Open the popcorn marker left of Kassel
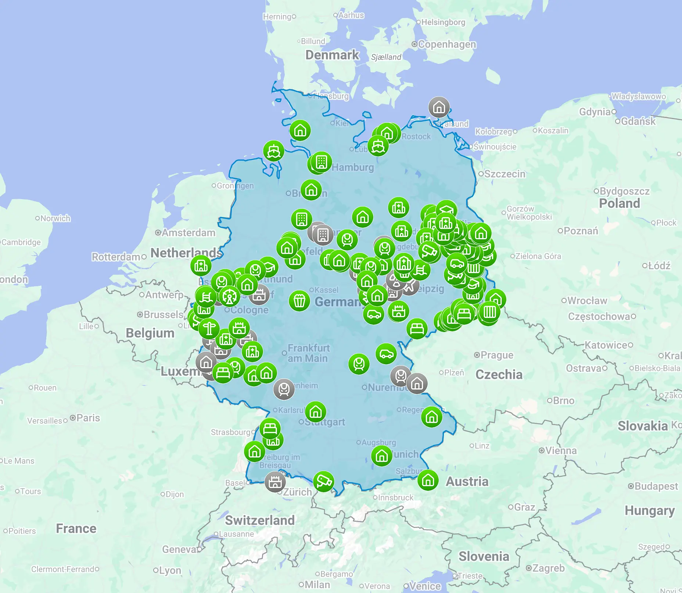 299,301
